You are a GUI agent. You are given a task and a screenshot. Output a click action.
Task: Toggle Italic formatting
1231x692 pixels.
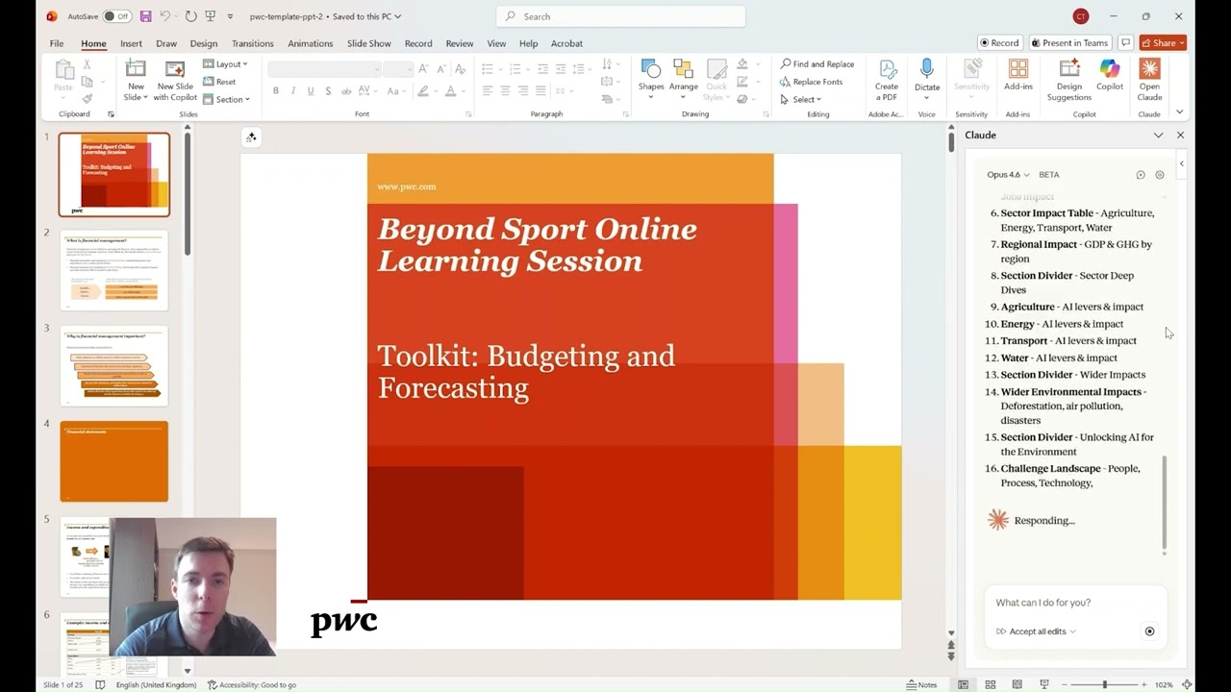293,91
